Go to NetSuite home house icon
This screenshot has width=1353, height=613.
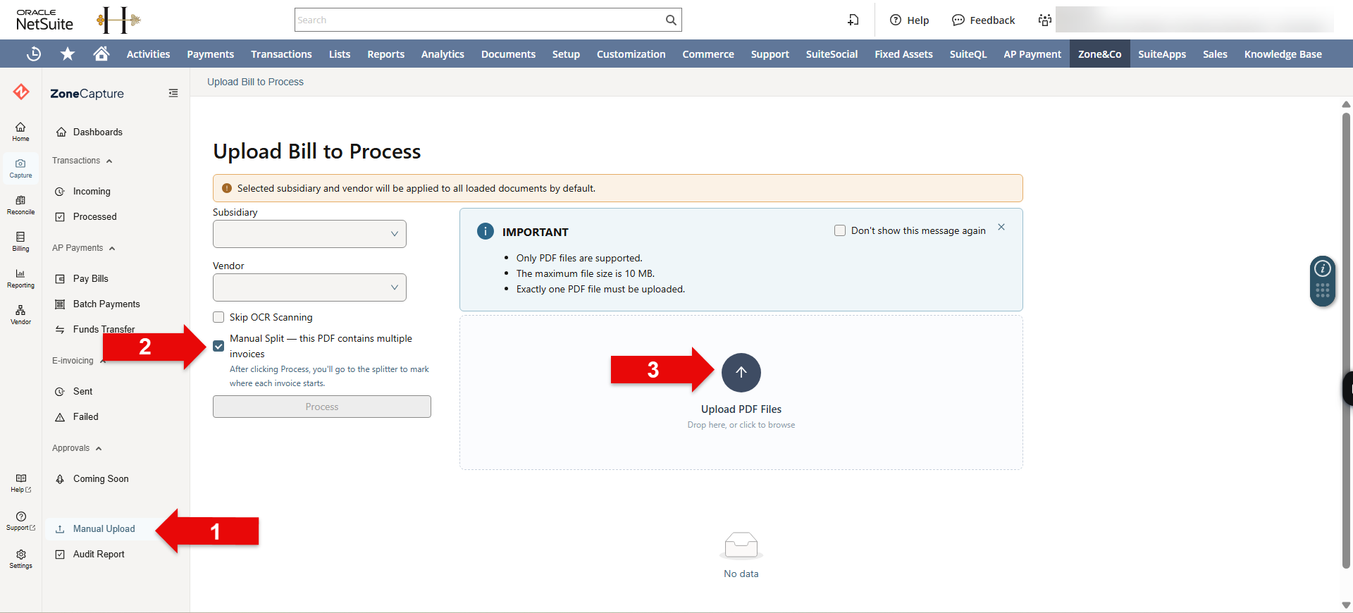[101, 54]
